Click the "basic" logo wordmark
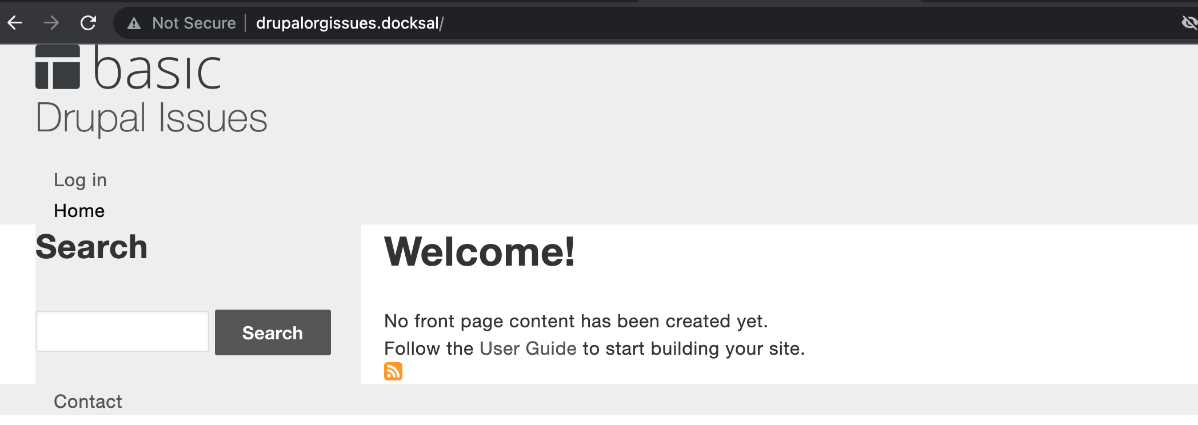Viewport: 1198px width, 425px height. 157,70
